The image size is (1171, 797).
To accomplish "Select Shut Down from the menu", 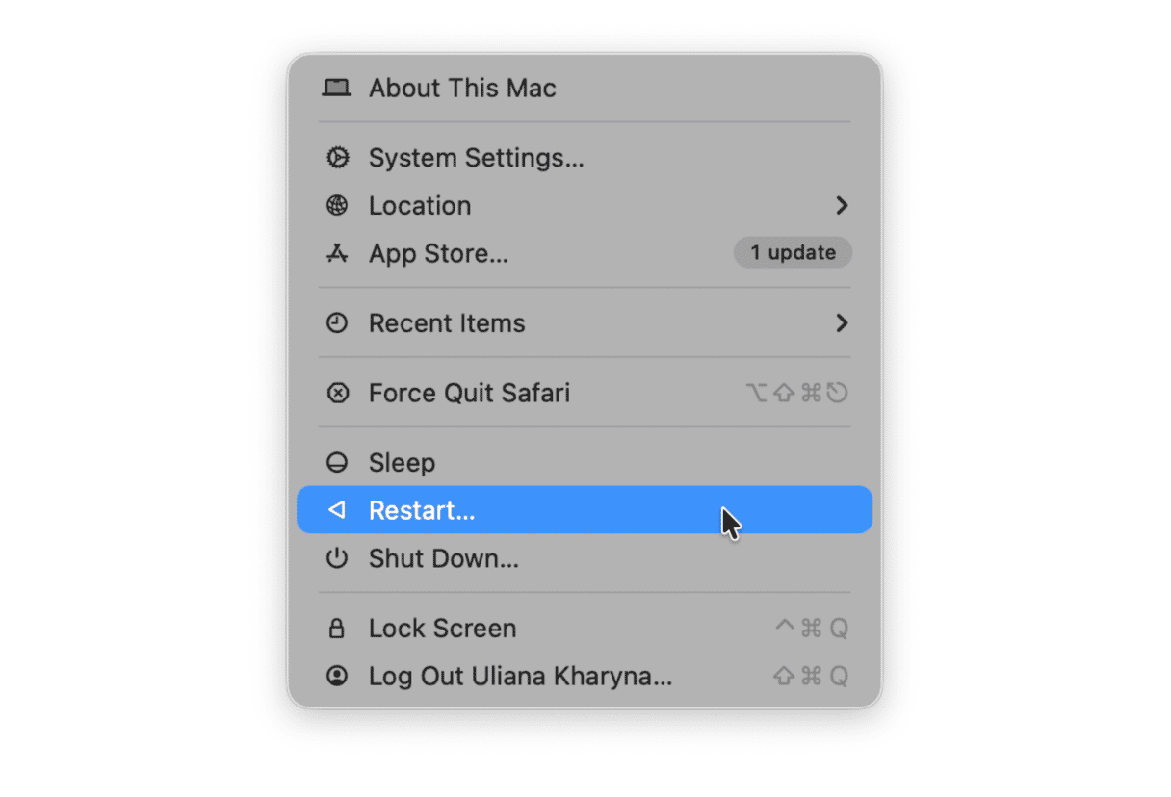I will point(442,558).
